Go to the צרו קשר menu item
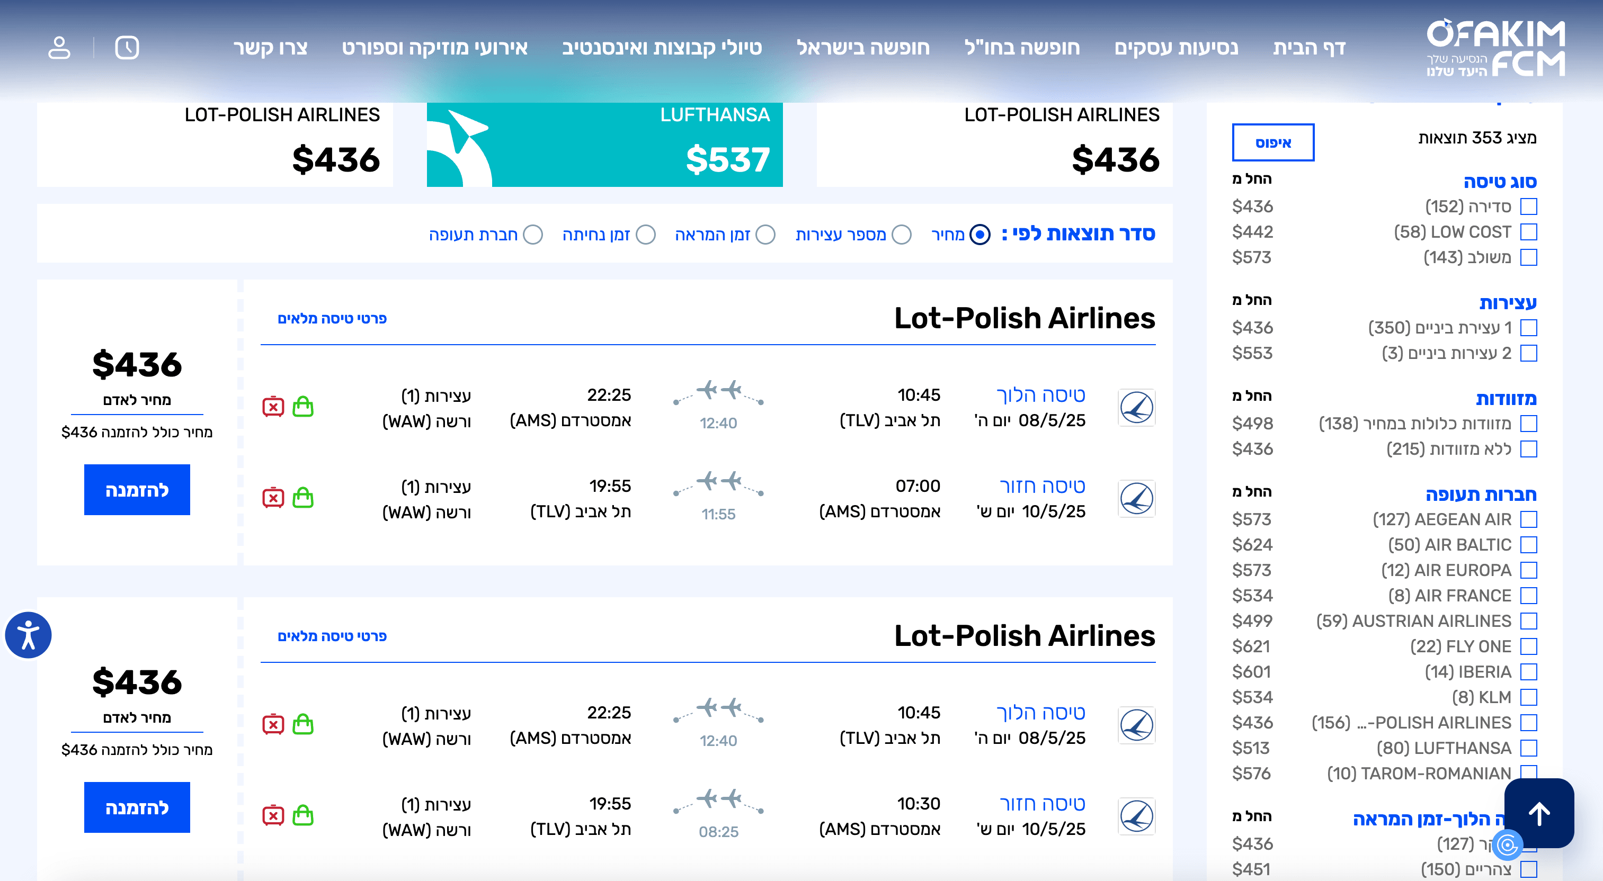1603x881 pixels. 270,48
